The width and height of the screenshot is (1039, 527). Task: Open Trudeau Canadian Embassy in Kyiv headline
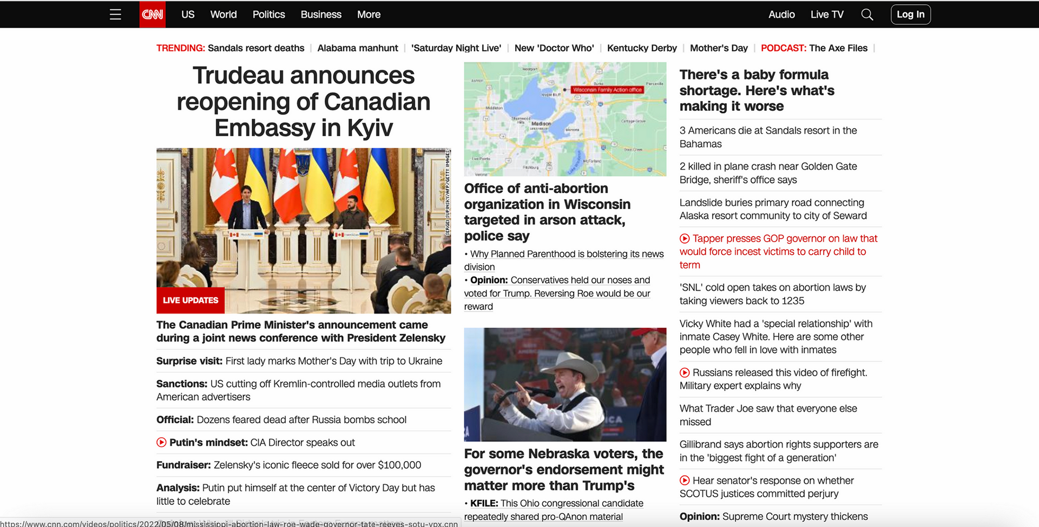point(304,102)
